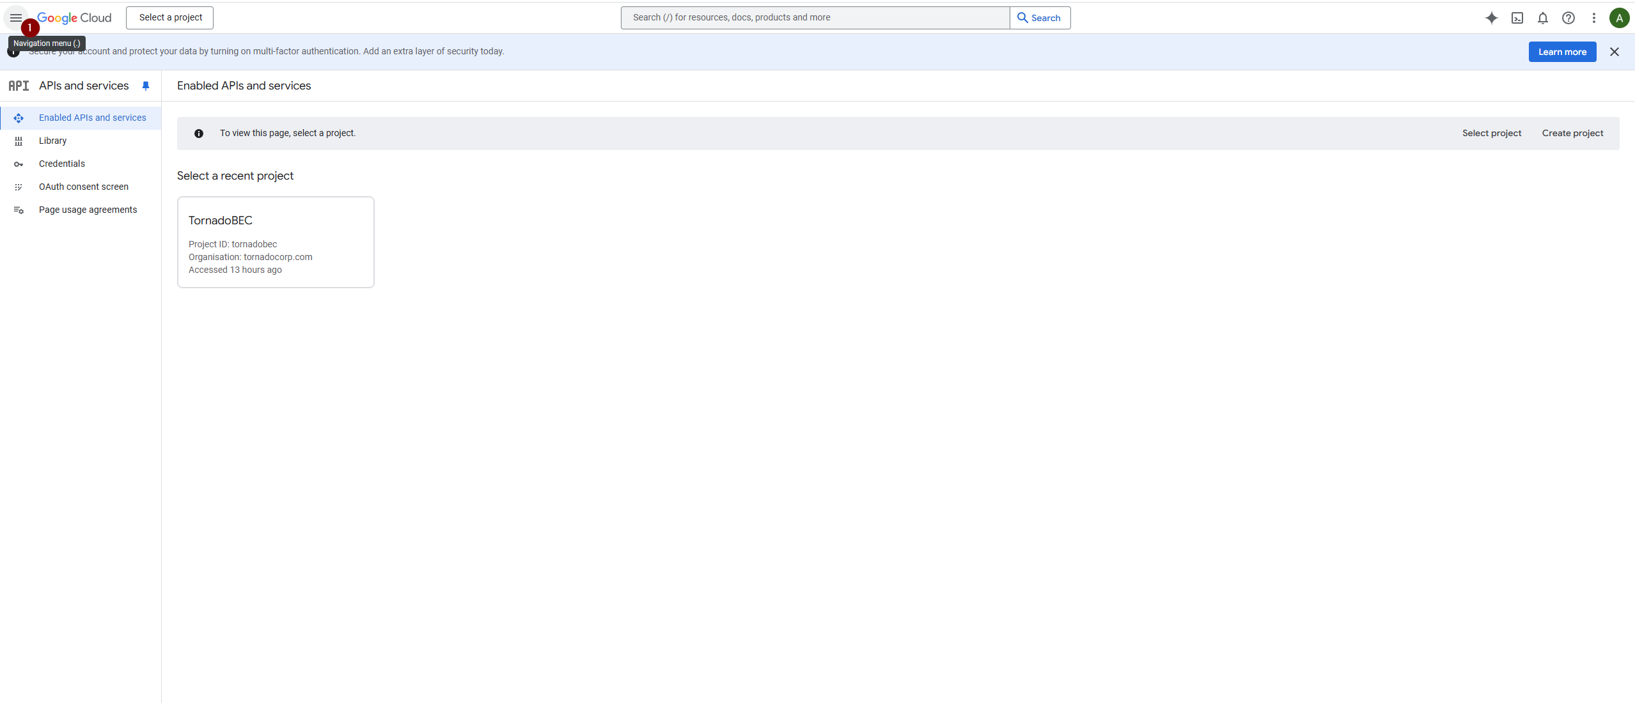Unpin APIs and services pin icon
Screen dimensions: 1635x703
[146, 86]
